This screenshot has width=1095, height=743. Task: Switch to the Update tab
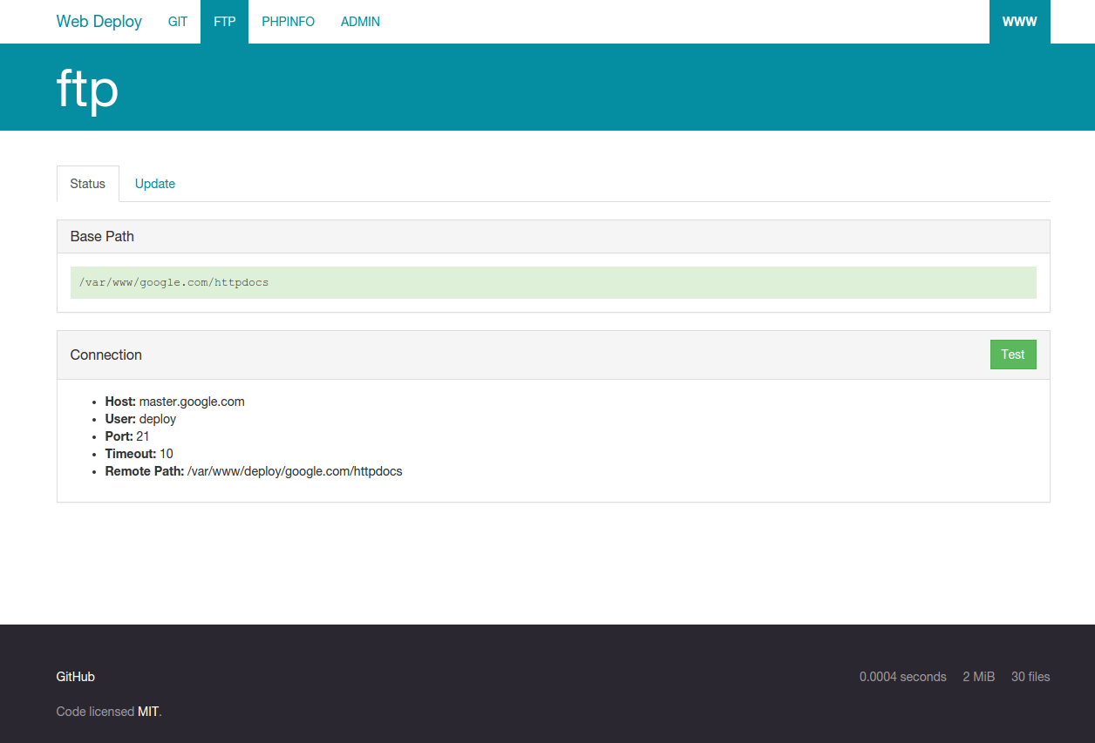(x=155, y=184)
